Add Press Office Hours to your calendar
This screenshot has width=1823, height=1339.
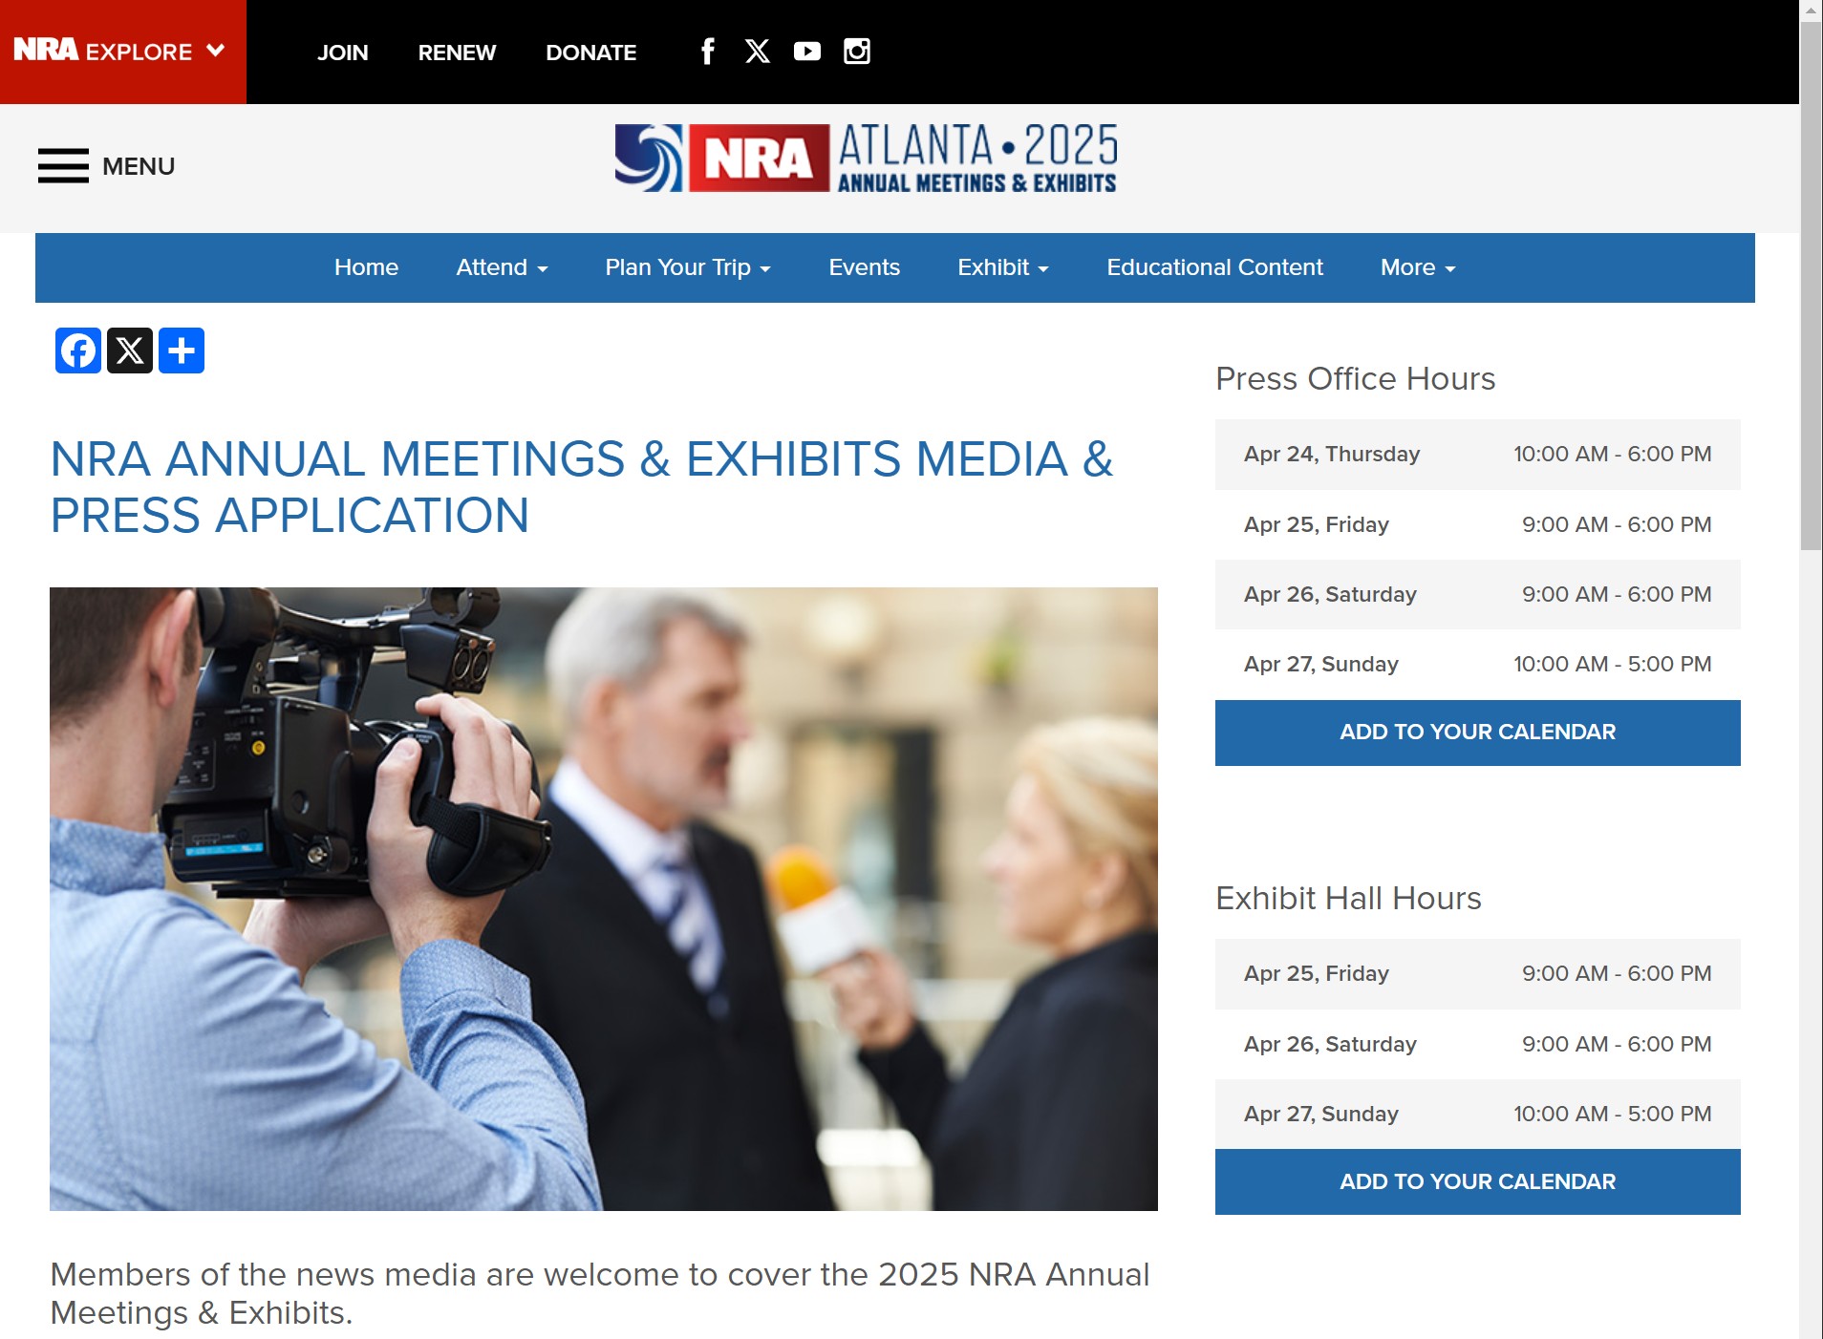pyautogui.click(x=1477, y=733)
